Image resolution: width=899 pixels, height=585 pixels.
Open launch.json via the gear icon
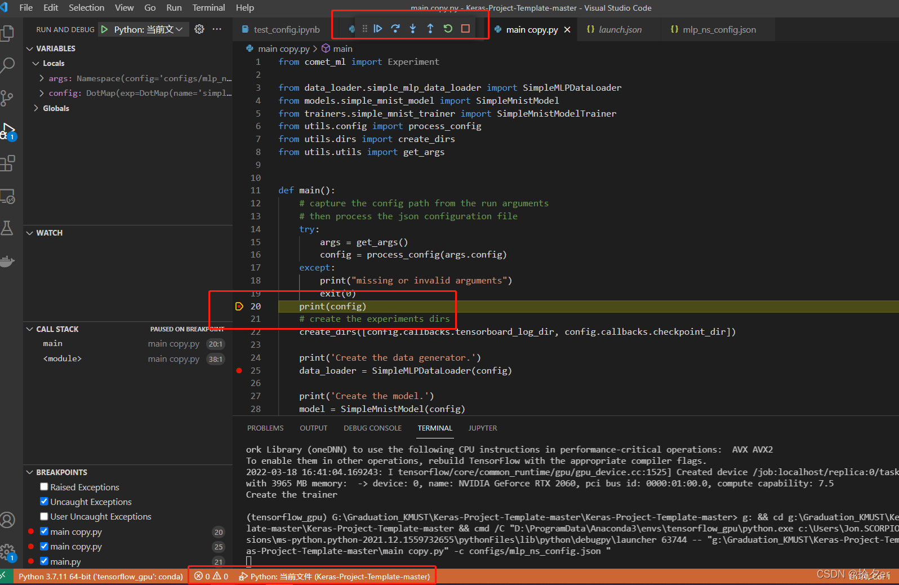click(199, 29)
